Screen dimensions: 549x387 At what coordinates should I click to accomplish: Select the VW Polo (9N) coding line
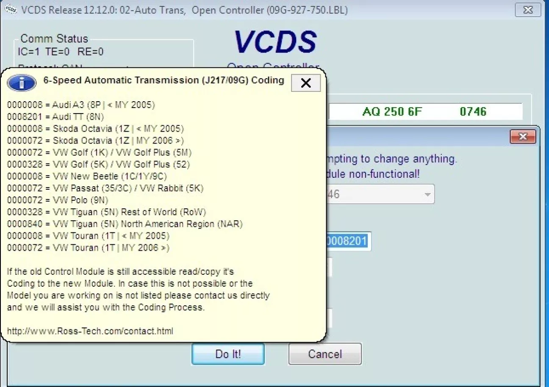pyautogui.click(x=58, y=200)
